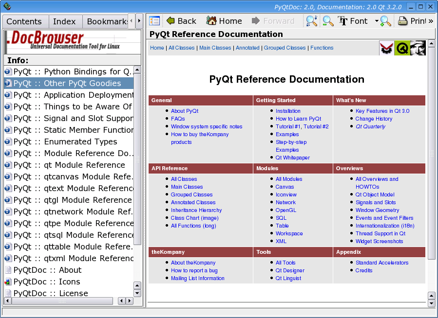Go to Home using the house icon

[x=211, y=20]
